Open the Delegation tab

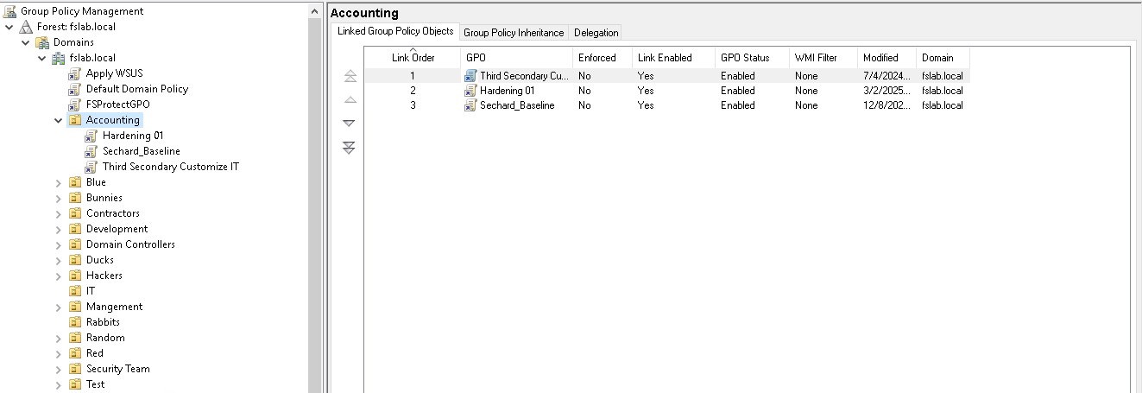tap(596, 33)
